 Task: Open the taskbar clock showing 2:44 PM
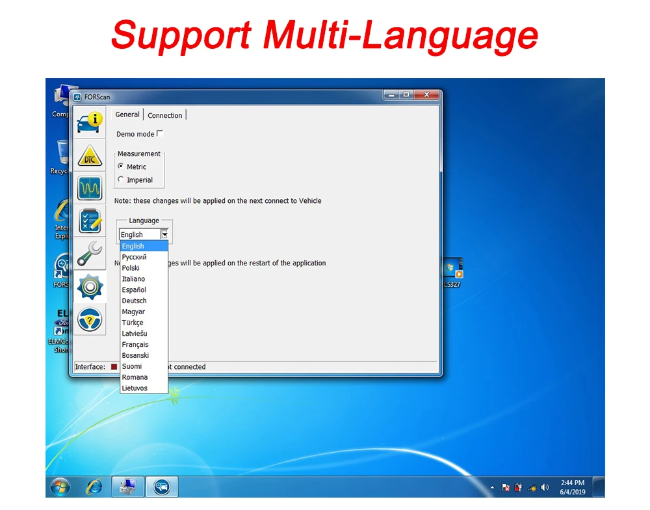(x=573, y=487)
